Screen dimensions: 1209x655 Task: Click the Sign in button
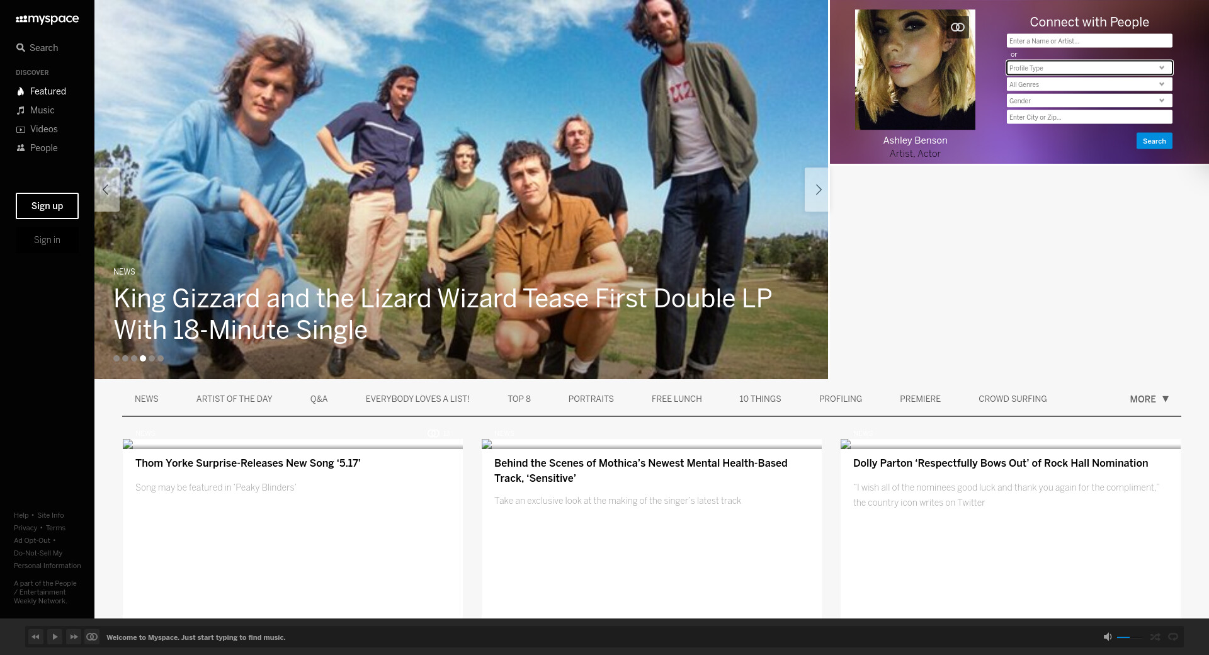click(47, 240)
